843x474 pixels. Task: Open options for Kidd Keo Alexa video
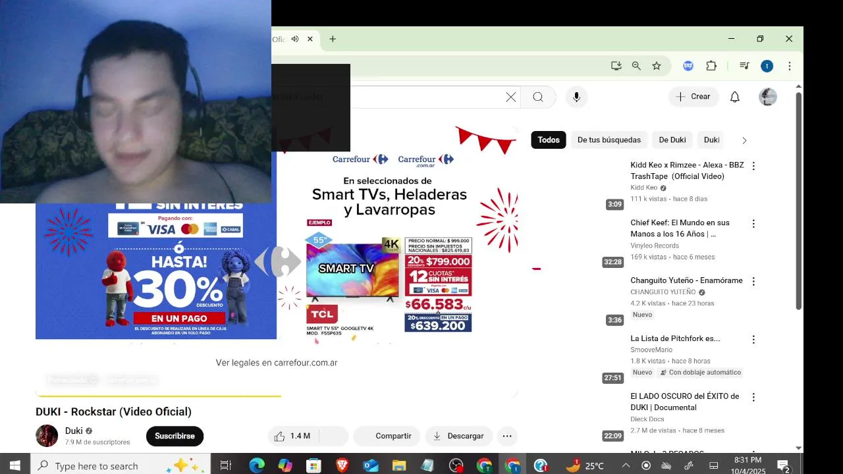click(x=753, y=166)
